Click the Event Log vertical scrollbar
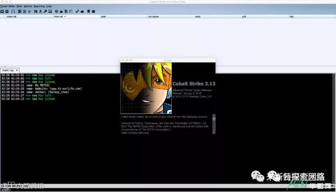 (334, 128)
